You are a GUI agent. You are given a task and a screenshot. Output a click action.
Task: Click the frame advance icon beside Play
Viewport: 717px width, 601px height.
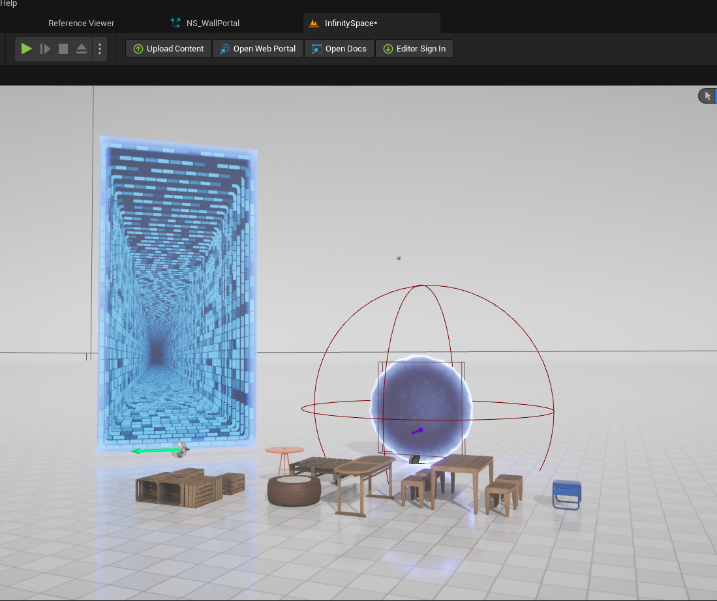click(x=45, y=49)
